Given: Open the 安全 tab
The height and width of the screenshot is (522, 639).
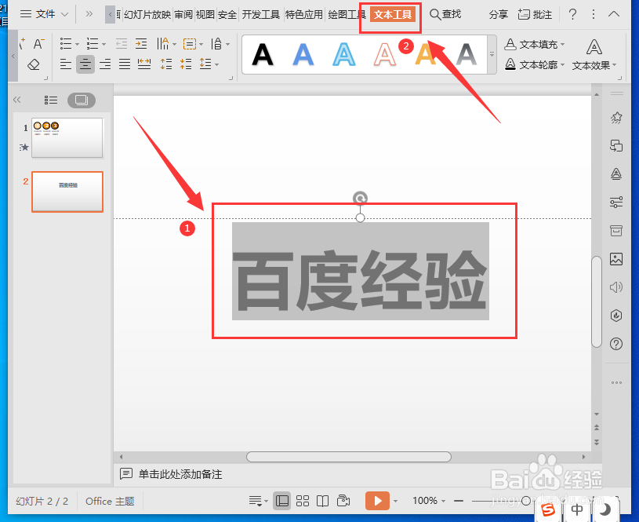Looking at the screenshot, I should (x=227, y=15).
